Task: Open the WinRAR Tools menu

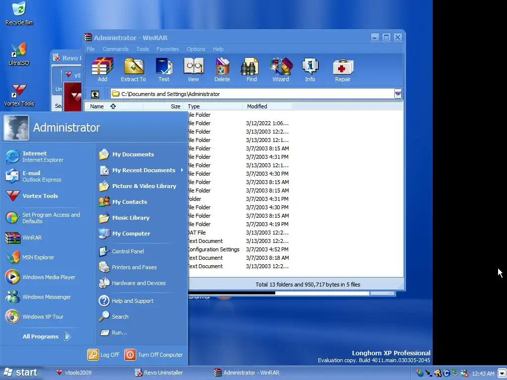Action: (142, 49)
